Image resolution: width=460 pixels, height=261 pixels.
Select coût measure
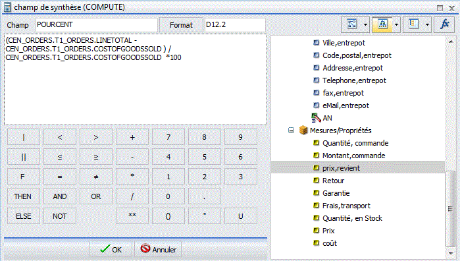tap(330, 243)
